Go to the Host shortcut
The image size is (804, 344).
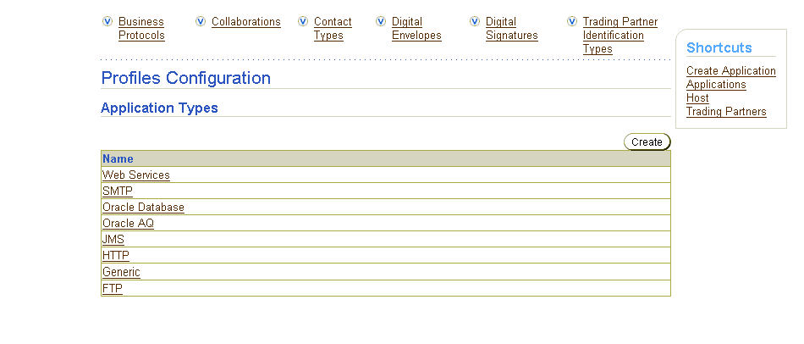(697, 98)
